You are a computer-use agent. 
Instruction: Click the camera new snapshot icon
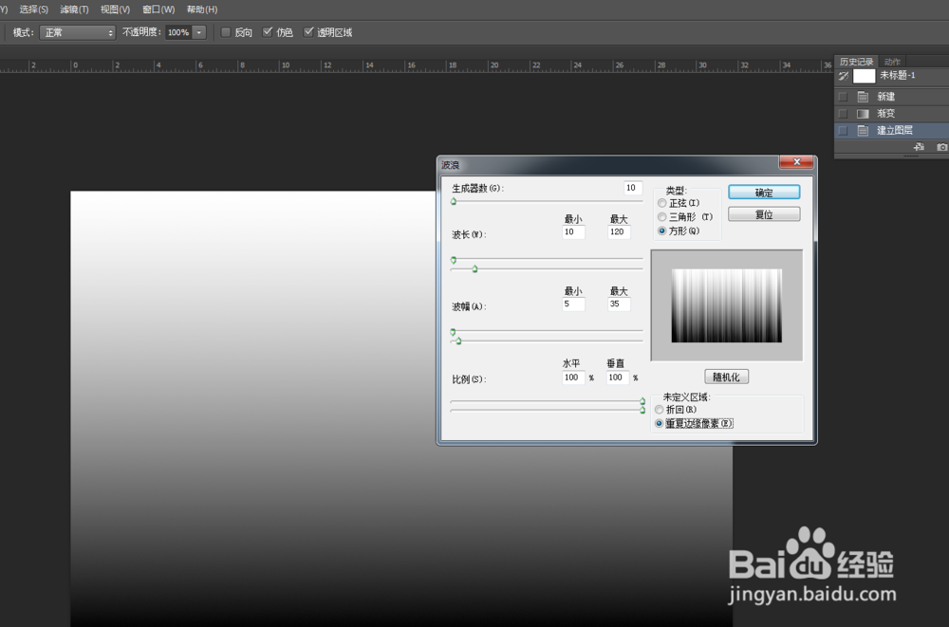click(941, 146)
